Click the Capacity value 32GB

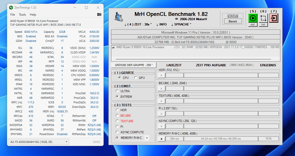point(62,32)
